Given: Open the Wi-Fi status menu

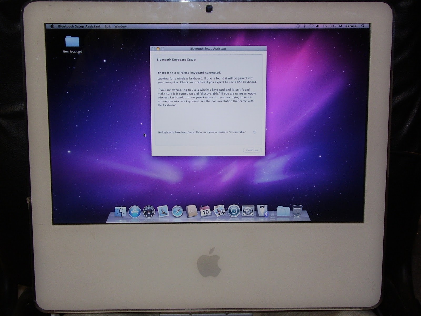Looking at the screenshot, I should click(311, 26).
